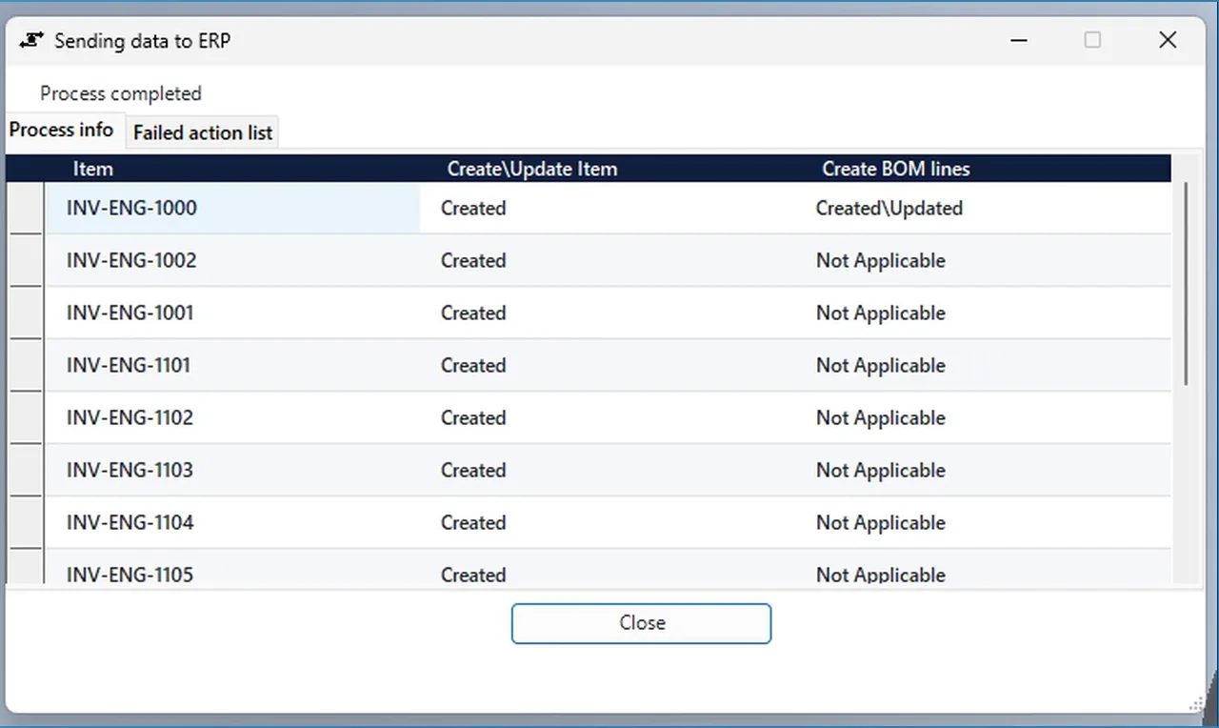Select the INV-ENG-1103 item cell
Viewport: 1219px width, 728px height.
(232, 470)
